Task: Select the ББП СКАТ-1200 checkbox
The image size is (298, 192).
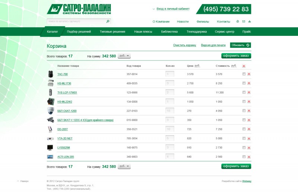Action: click(x=244, y=111)
